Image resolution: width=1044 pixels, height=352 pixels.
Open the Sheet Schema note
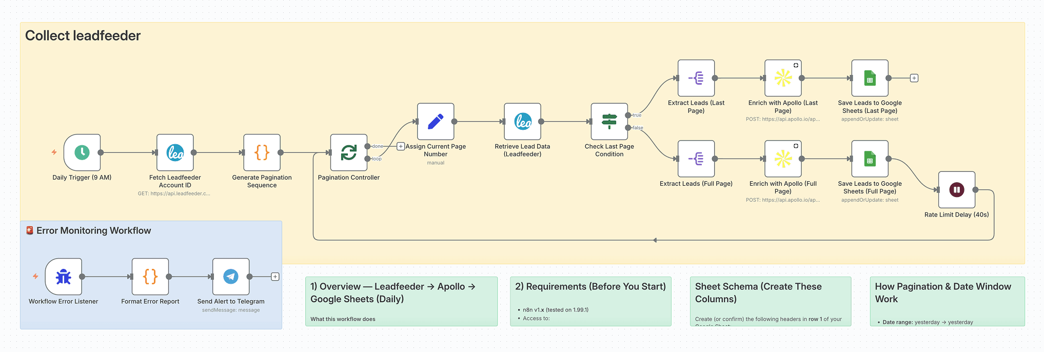(x=771, y=302)
